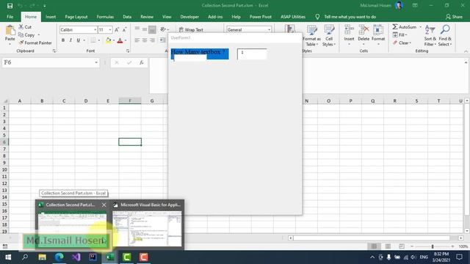
Task: Open Windows Start menu
Action: (8, 257)
